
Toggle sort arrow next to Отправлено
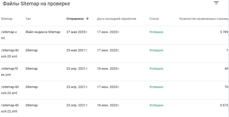point(87,18)
